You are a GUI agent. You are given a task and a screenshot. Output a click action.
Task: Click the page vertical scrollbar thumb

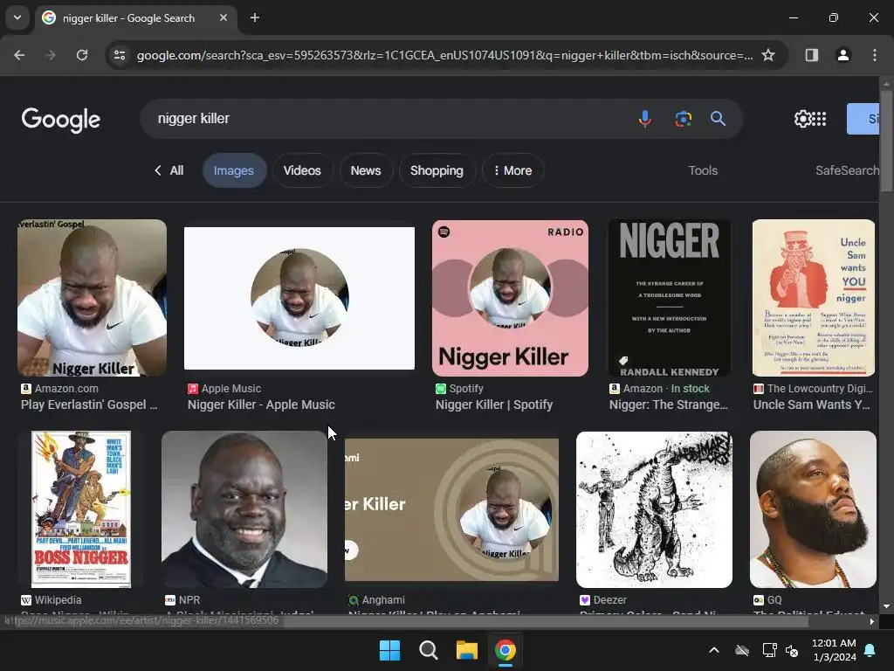[887, 141]
